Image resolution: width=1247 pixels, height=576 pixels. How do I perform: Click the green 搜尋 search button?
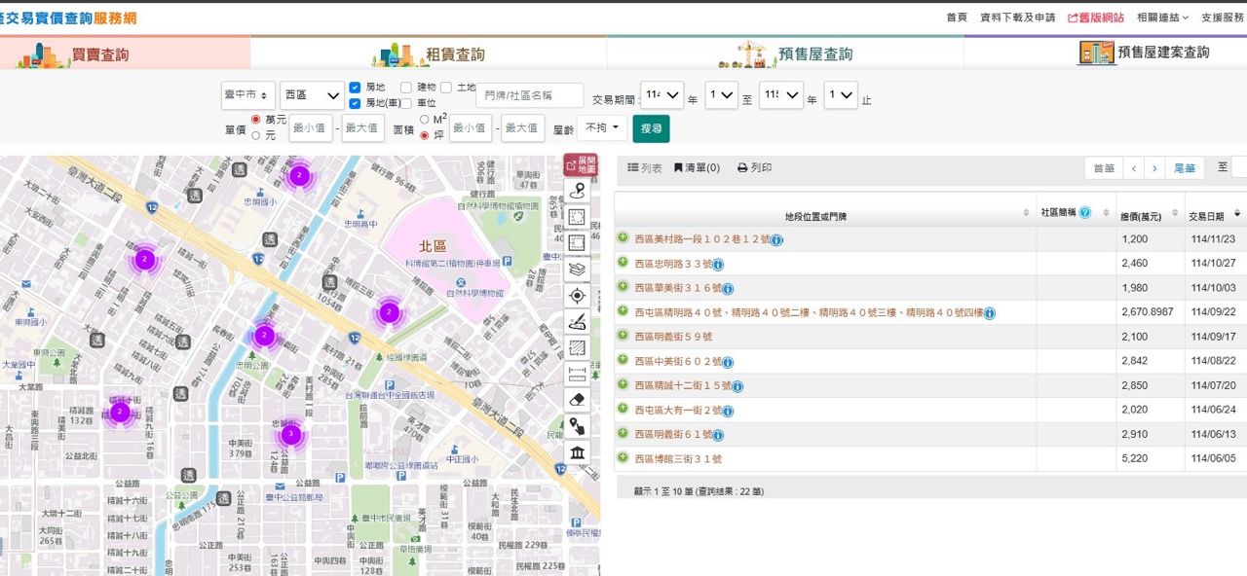click(651, 128)
